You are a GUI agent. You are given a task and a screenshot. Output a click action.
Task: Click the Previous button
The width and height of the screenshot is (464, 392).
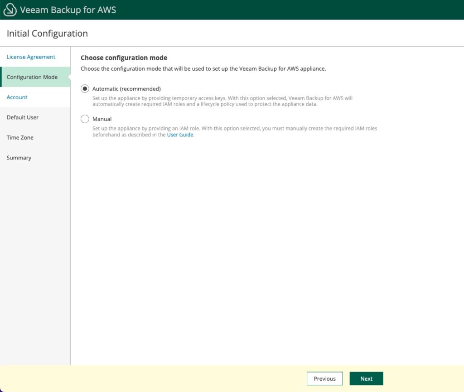324,378
